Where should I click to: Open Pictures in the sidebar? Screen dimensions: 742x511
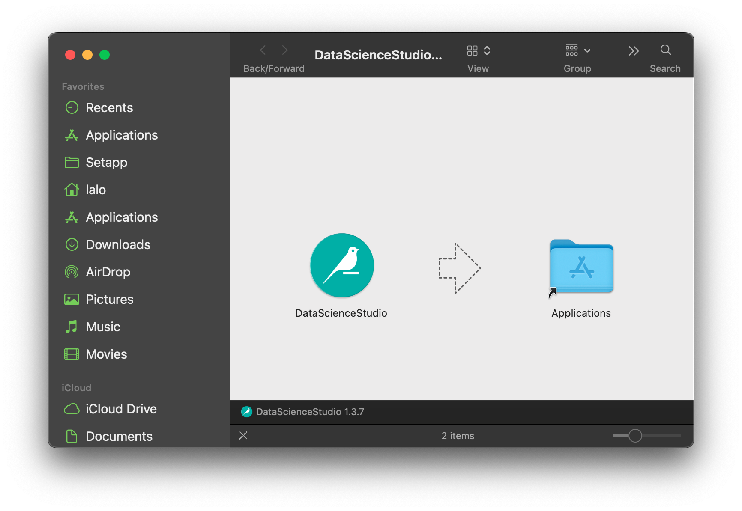pos(109,300)
